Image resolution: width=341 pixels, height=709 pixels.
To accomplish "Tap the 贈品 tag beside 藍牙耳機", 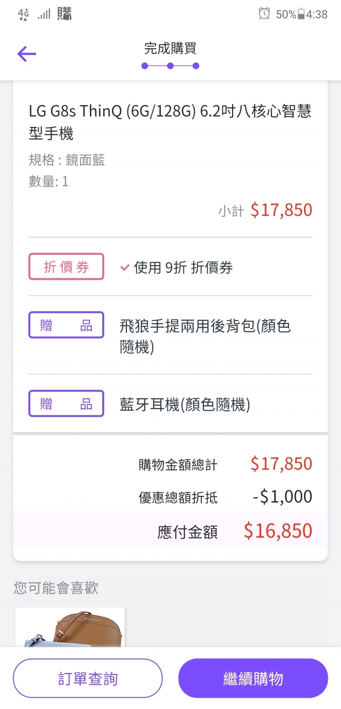I will tap(66, 404).
